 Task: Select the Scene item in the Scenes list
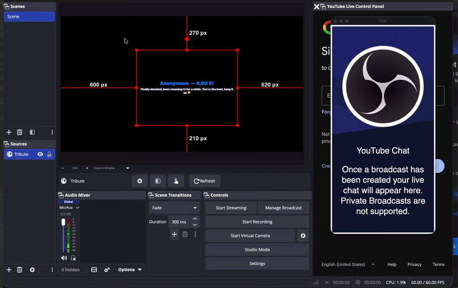tap(30, 17)
